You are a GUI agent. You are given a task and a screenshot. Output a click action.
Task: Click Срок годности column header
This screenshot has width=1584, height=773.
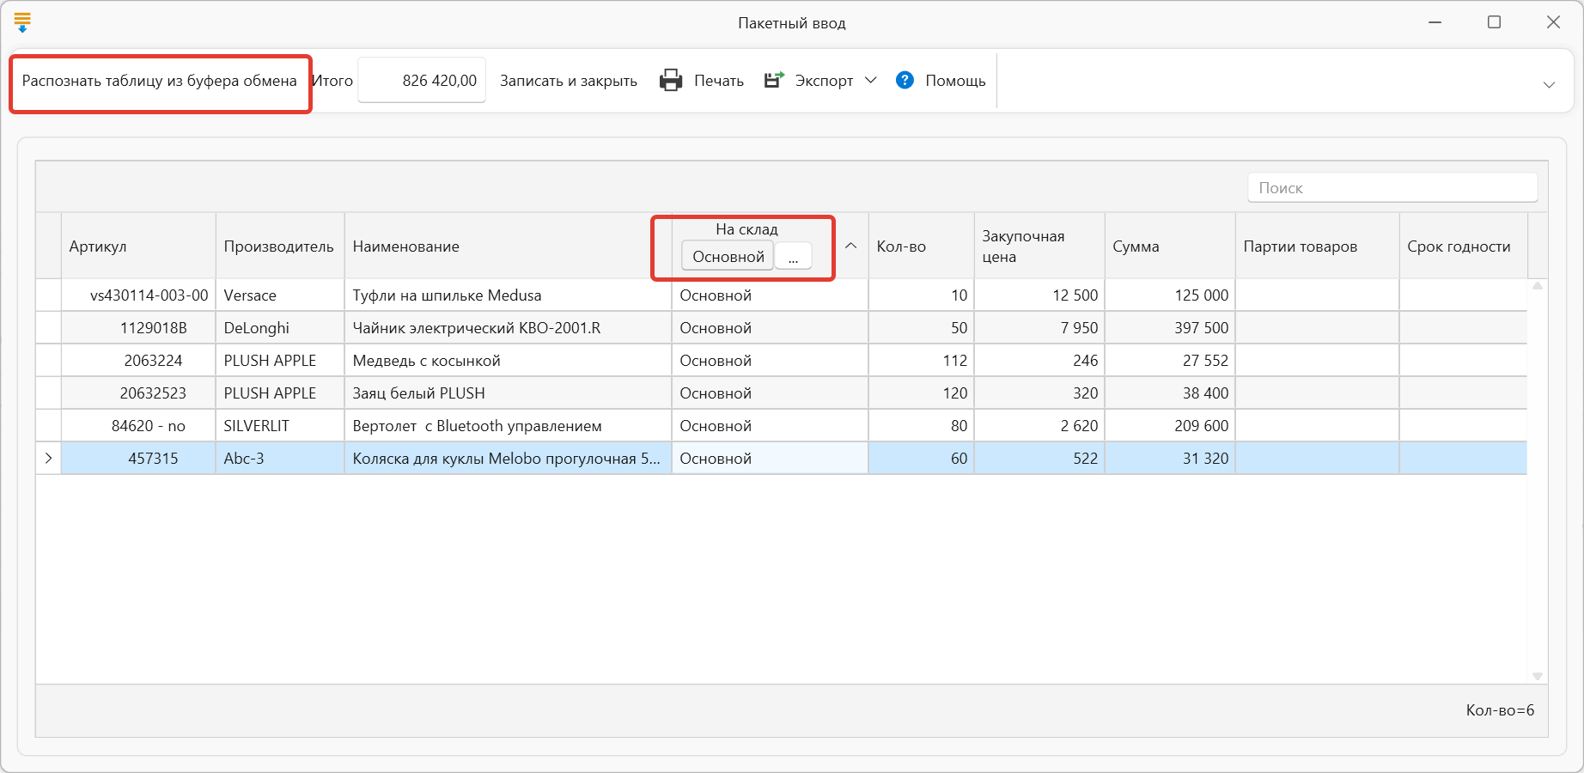pyautogui.click(x=1464, y=246)
